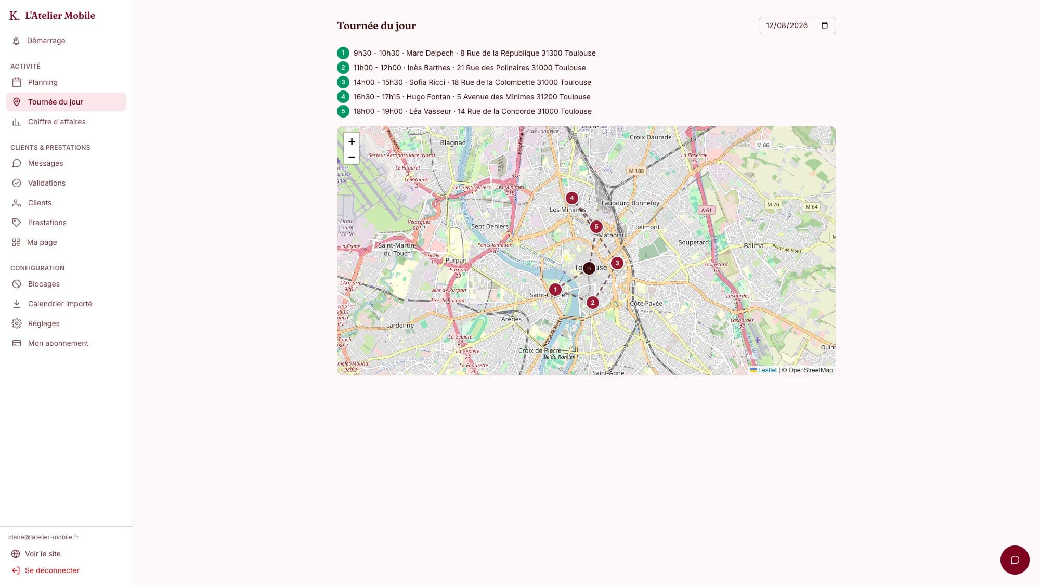The height and width of the screenshot is (585, 1040).
Task: Open the chat bubble floating button
Action: pyautogui.click(x=1015, y=560)
